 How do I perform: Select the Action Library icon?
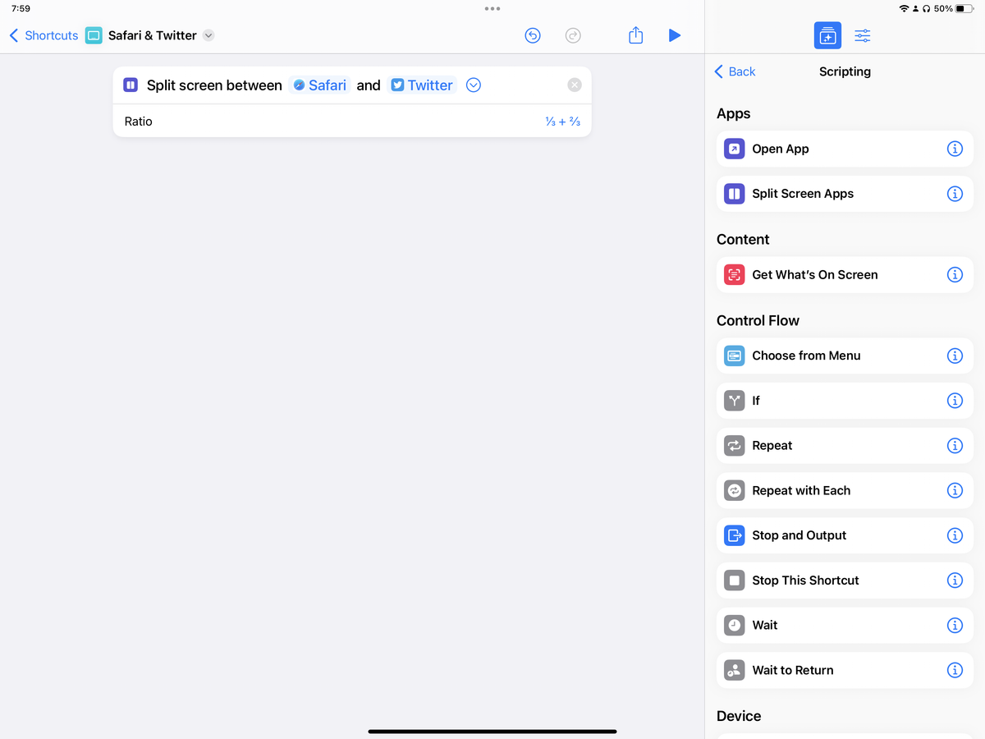(x=827, y=35)
